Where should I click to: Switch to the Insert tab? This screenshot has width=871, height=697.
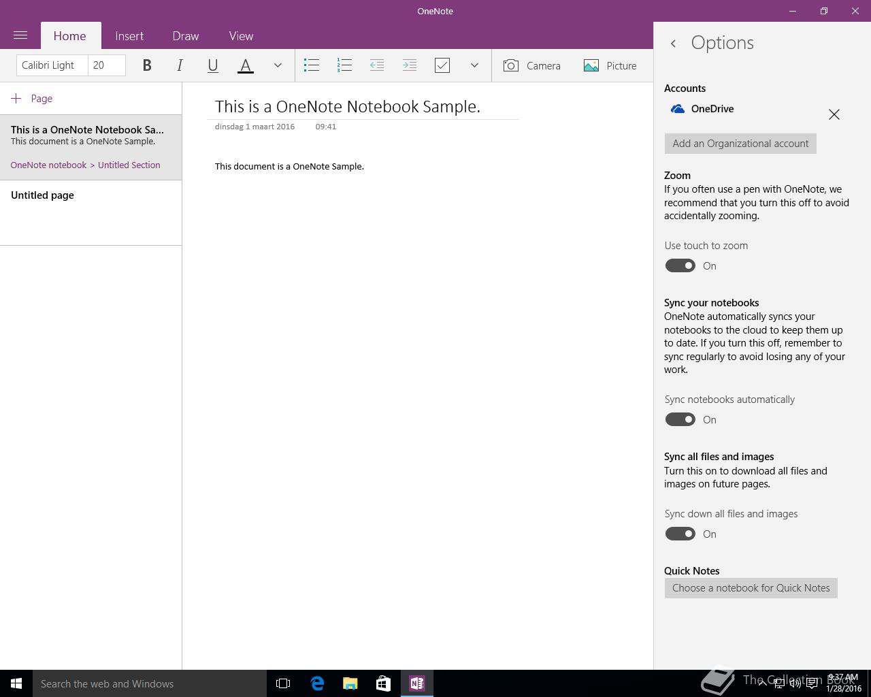[129, 36]
